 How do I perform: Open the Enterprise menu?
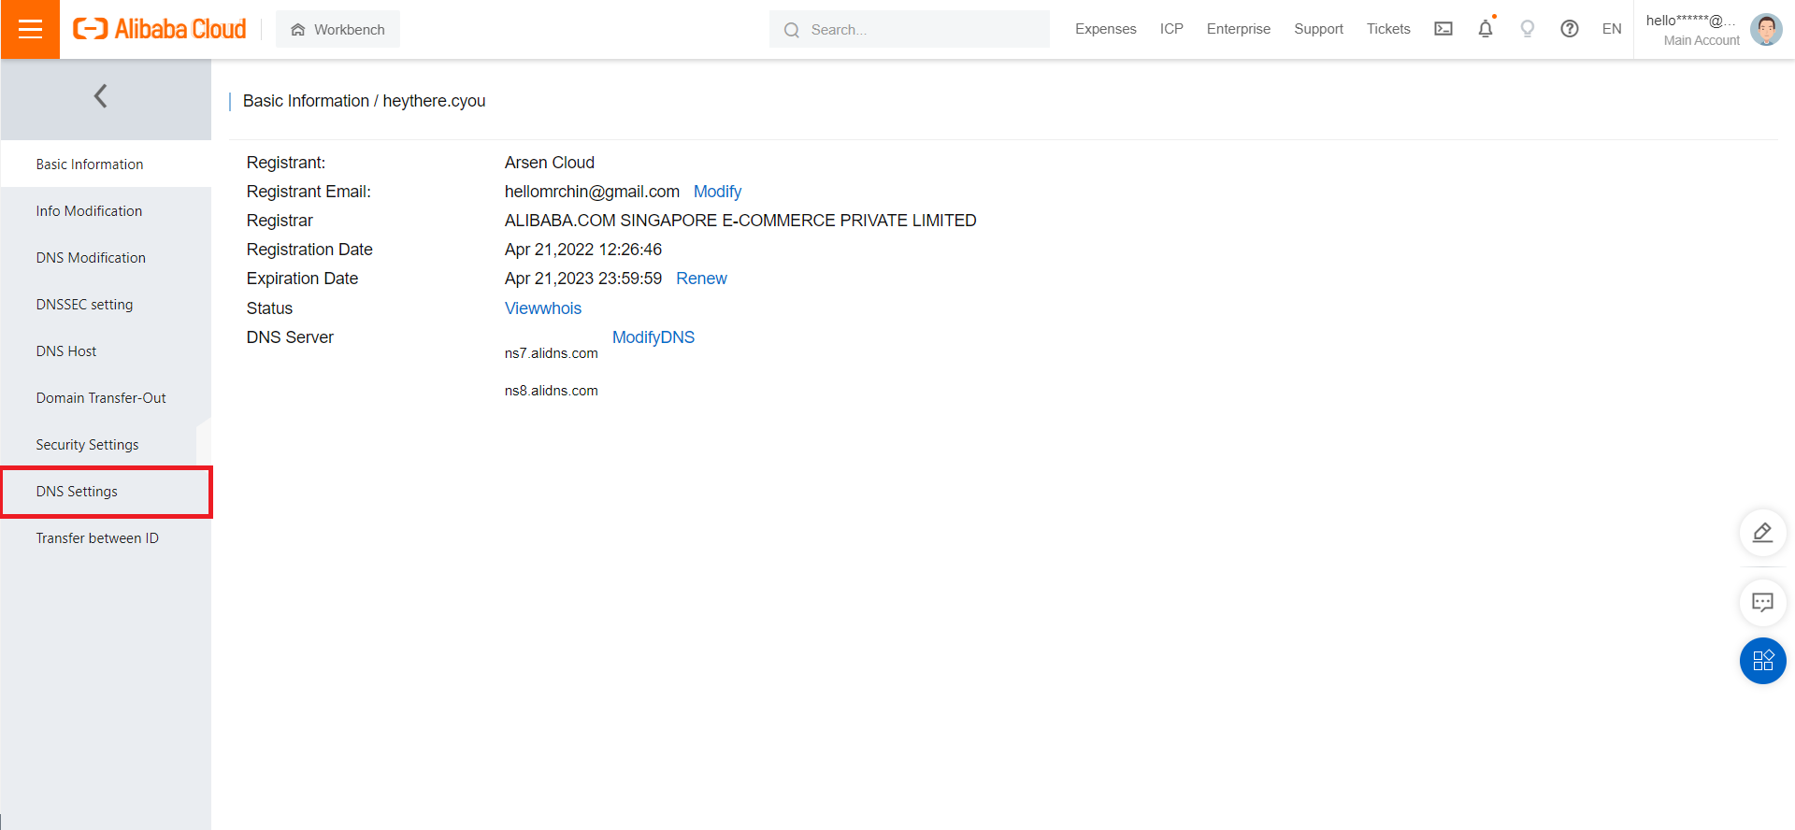pyautogui.click(x=1238, y=29)
